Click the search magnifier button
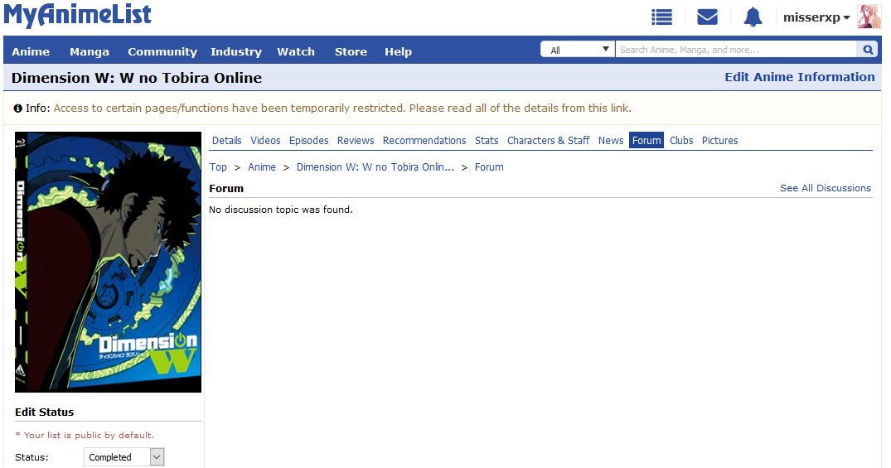Image resolution: width=891 pixels, height=468 pixels. pos(868,50)
